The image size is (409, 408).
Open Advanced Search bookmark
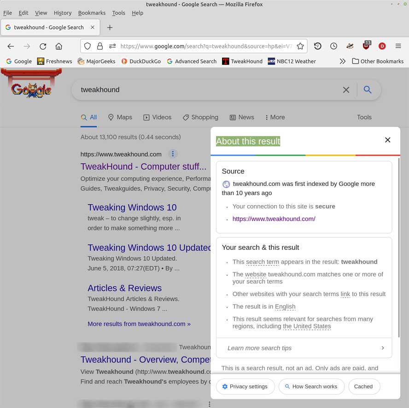[192, 61]
